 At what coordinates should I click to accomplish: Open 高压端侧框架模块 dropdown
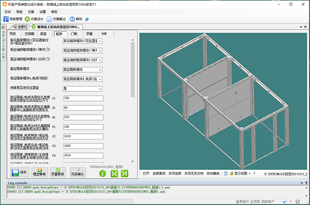point(83,60)
